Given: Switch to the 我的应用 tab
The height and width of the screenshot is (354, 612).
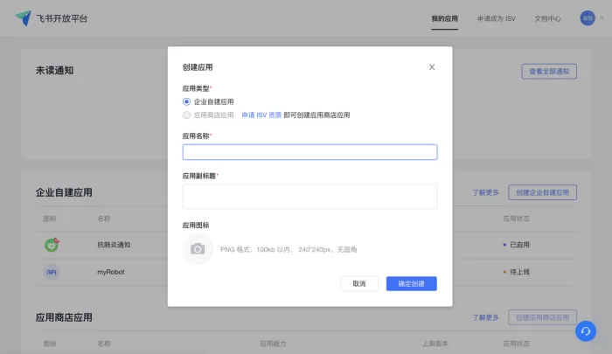Looking at the screenshot, I should 444,18.
